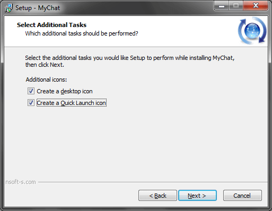Click the grayed-out maximize button
This screenshot has height=211, width=272.
click(x=236, y=6)
